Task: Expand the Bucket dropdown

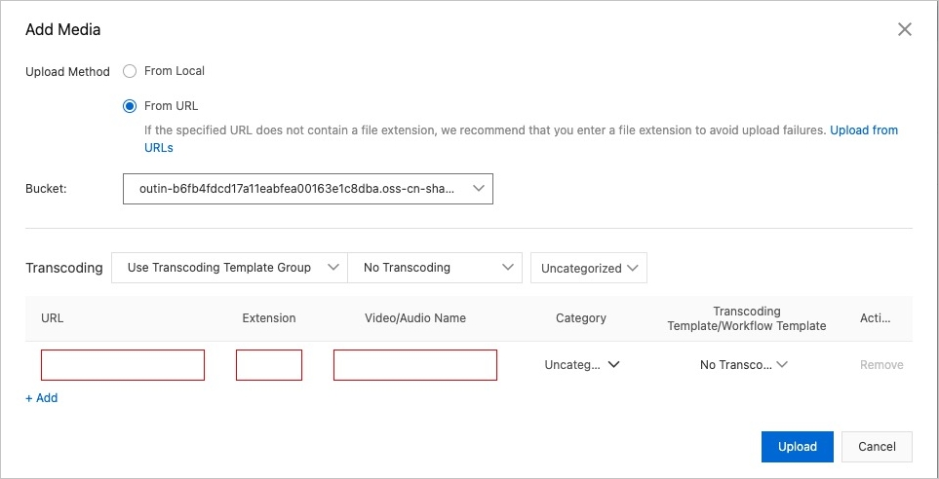Action: click(x=307, y=189)
